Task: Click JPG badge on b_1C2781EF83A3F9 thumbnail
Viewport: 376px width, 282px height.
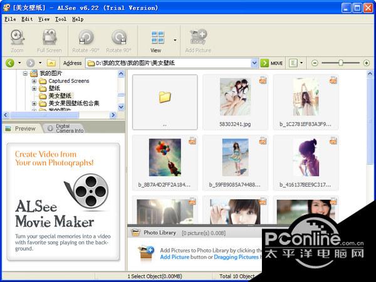Action: (333, 80)
